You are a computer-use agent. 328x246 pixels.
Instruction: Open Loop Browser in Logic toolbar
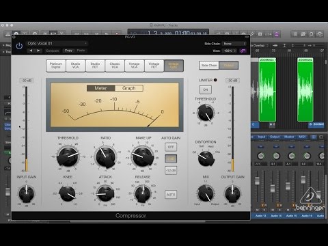311,34
